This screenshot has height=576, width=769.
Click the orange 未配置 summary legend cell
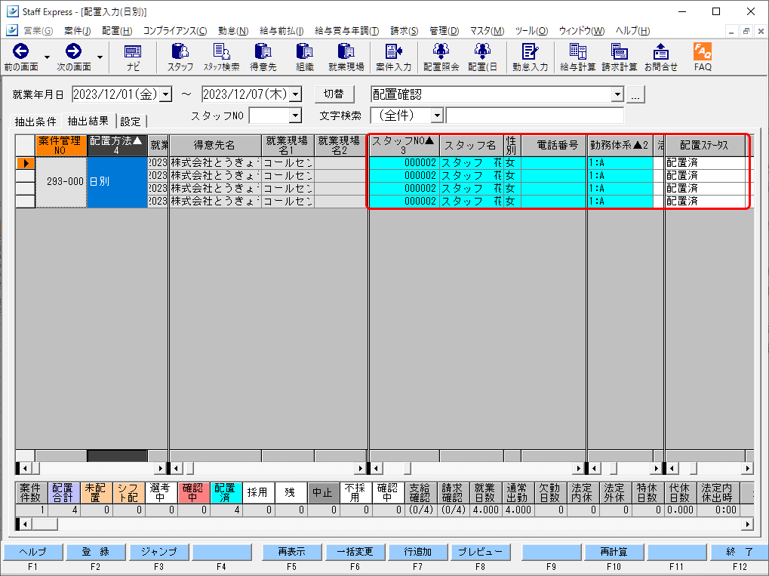pos(96,493)
